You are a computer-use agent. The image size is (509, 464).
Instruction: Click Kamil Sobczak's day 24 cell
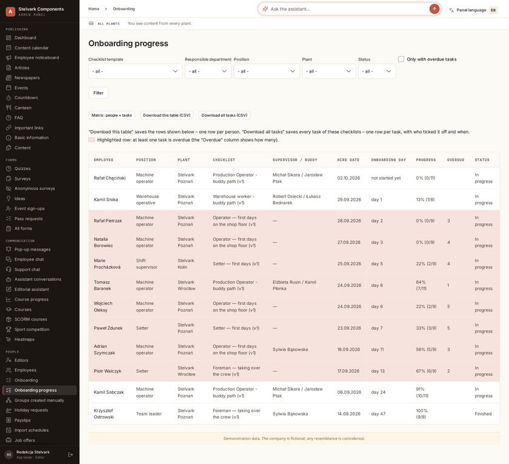(379, 392)
